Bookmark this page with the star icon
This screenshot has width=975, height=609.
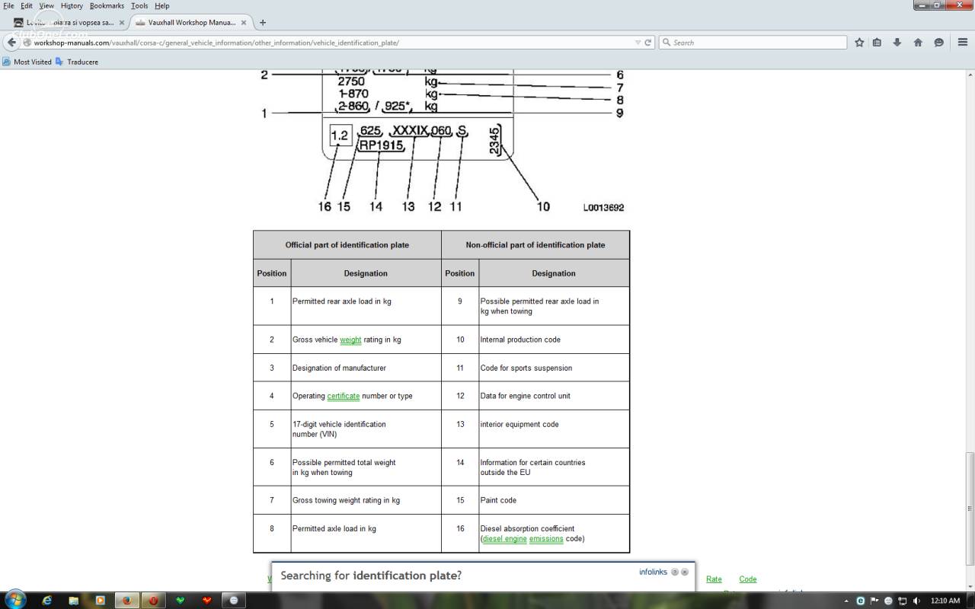point(859,43)
